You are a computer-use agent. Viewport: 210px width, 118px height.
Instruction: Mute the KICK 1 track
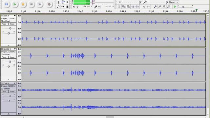coord(4,24)
